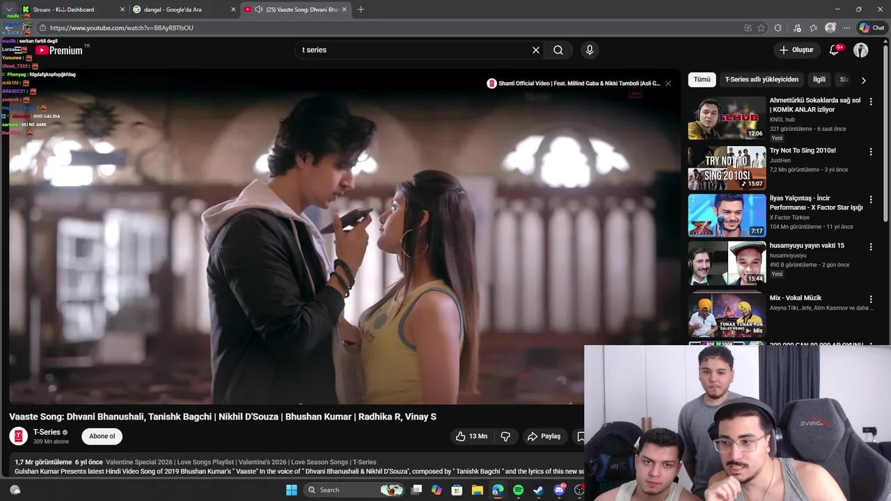Open browser profile icon

[x=830, y=28]
